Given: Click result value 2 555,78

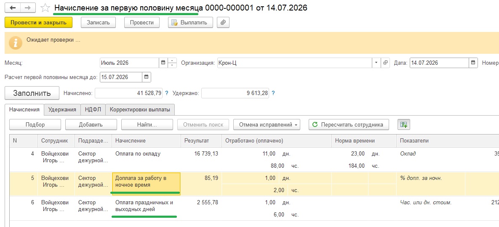Looking at the screenshot, I should click(208, 203).
